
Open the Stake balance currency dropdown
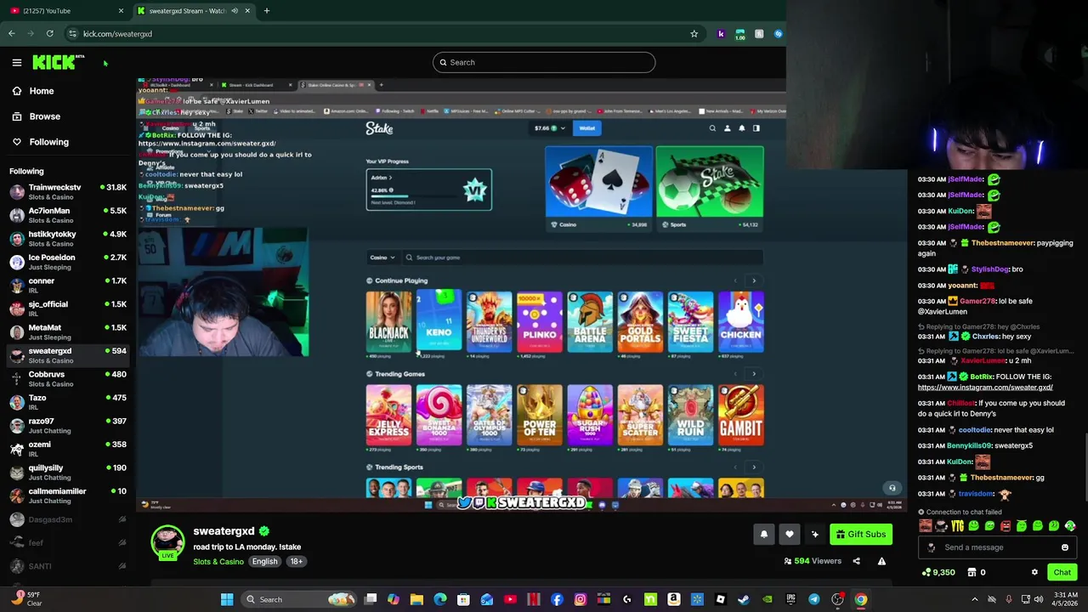click(x=549, y=128)
